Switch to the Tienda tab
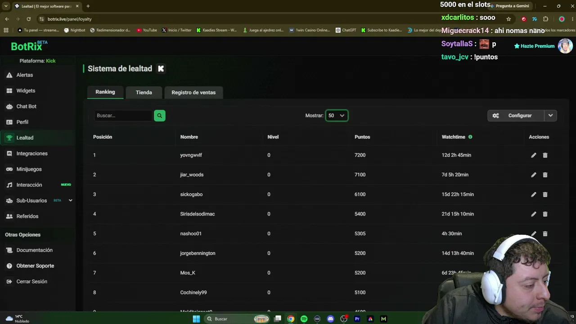The image size is (576, 324). point(144,92)
